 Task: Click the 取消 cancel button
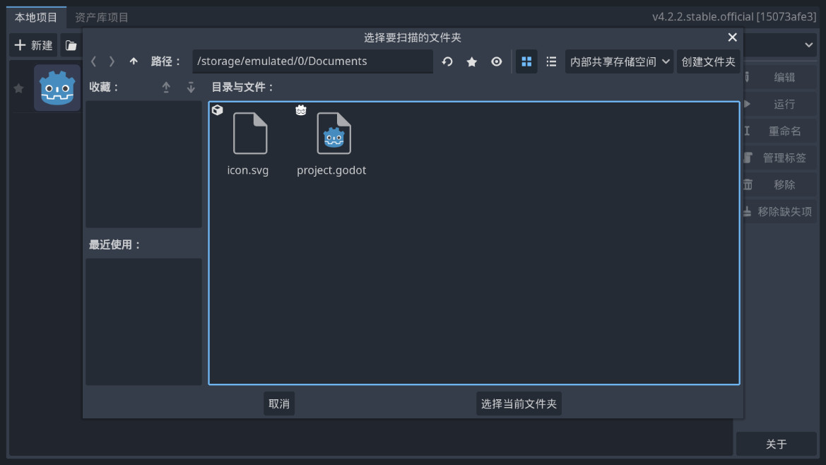pyautogui.click(x=279, y=404)
